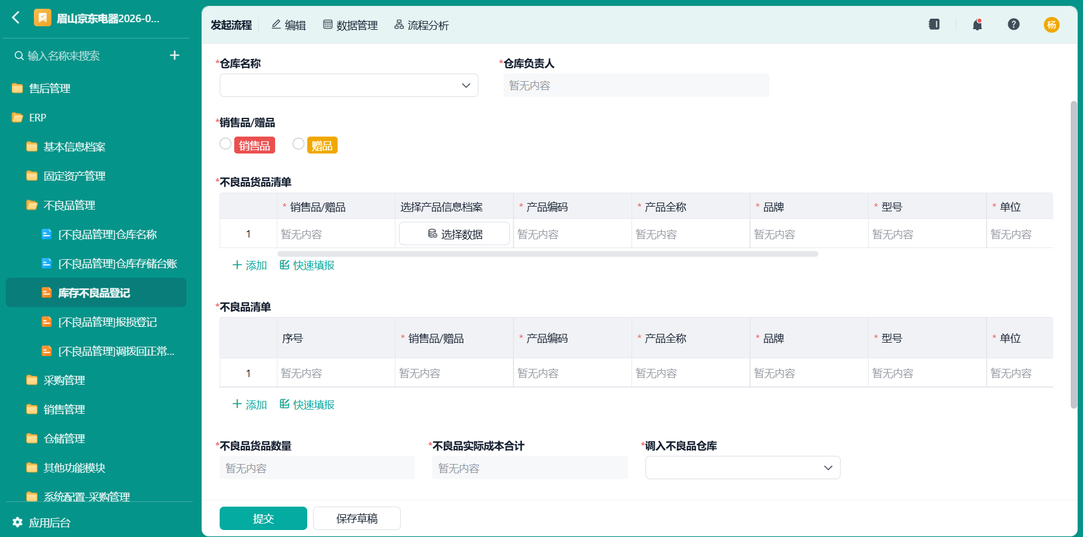Click the 保存草稿 button
Viewport: 1083px width, 537px height.
tap(357, 518)
